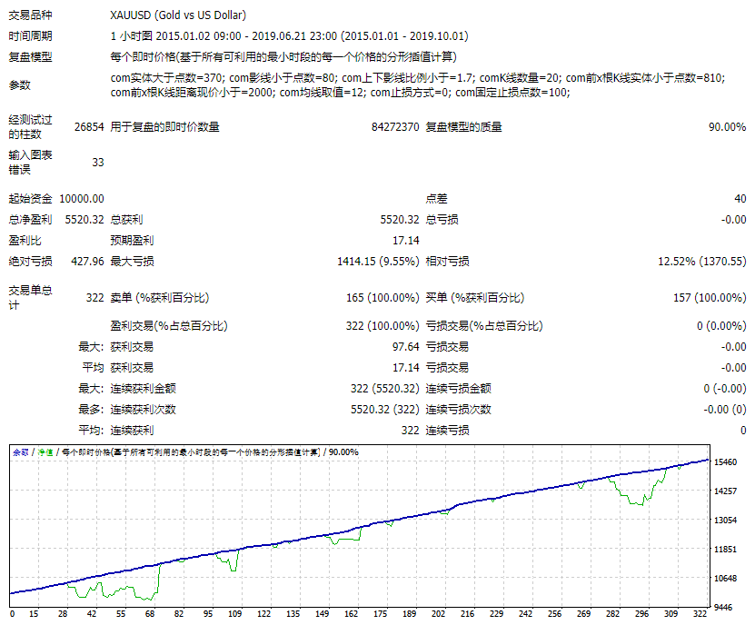Click the 余额 legend label in chart
Screen dimensions: 755x625
tap(20, 451)
